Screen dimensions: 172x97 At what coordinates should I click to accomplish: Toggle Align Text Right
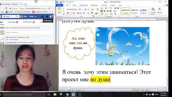pyautogui.click(x=107, y=11)
